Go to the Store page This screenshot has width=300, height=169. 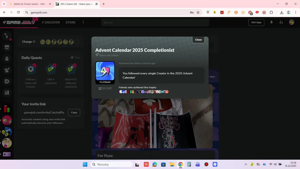pos(70,22)
